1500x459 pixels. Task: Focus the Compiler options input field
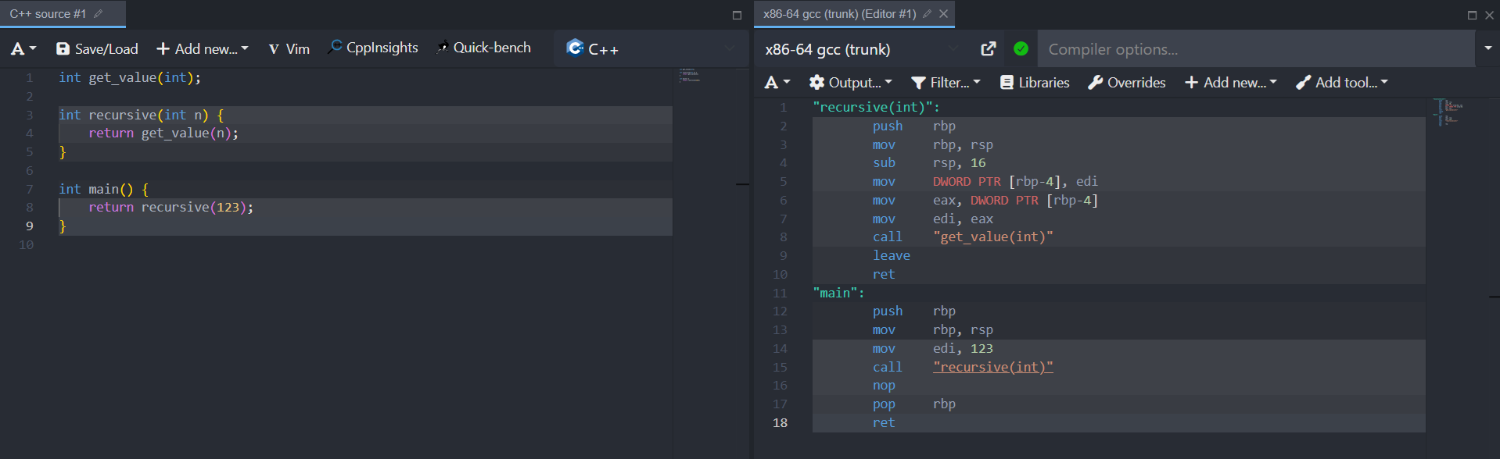pos(1256,49)
